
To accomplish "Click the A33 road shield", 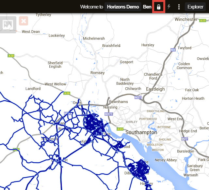I will [x=120, y=129].
